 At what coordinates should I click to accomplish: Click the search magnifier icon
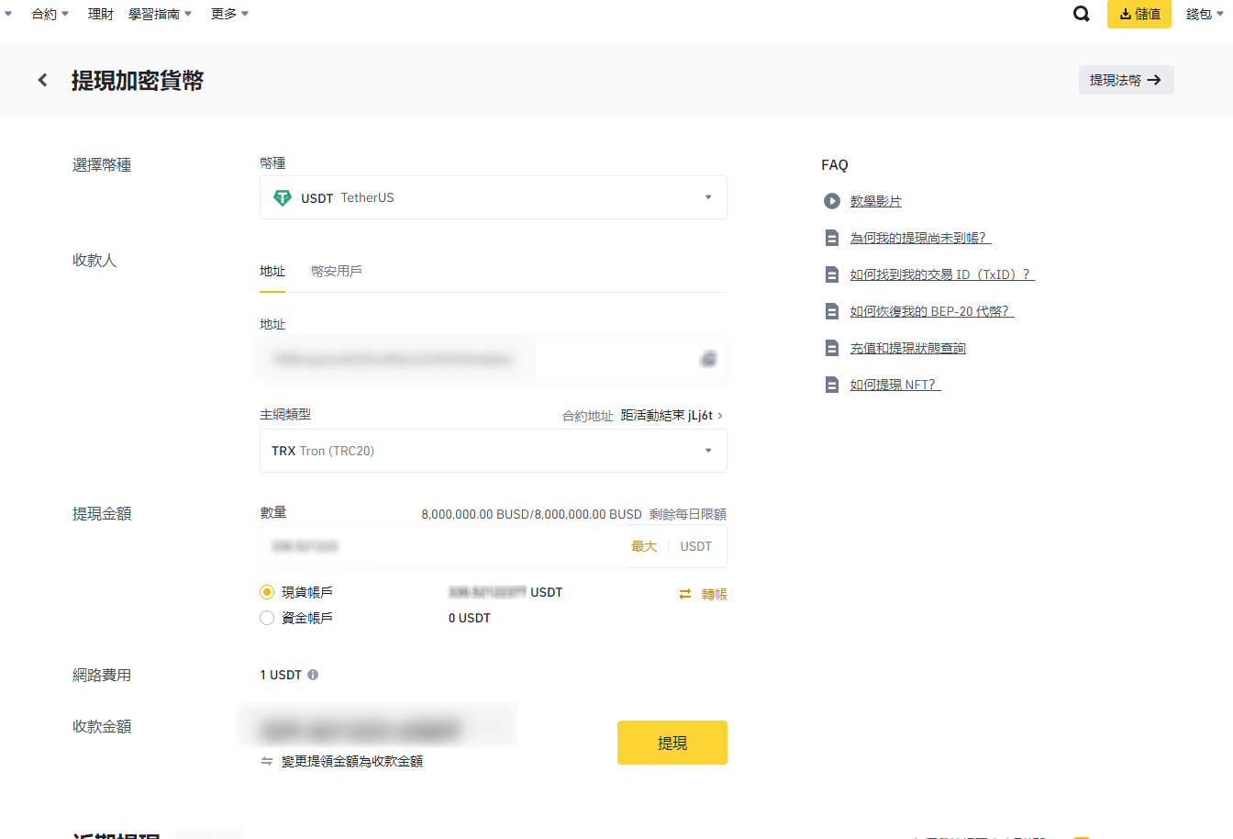(x=1082, y=14)
